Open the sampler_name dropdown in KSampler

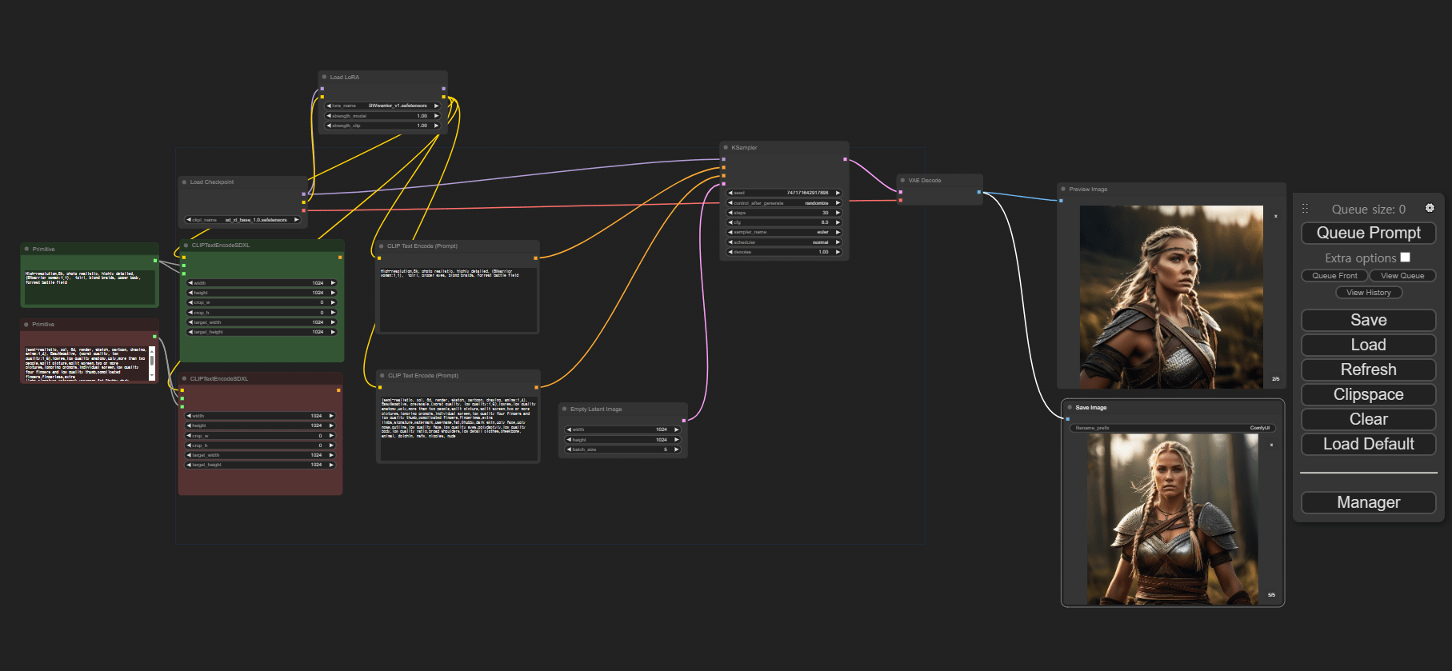tap(784, 232)
